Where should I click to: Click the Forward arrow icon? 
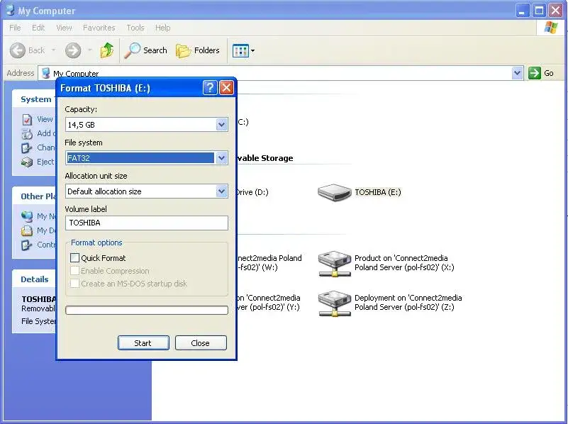point(73,50)
